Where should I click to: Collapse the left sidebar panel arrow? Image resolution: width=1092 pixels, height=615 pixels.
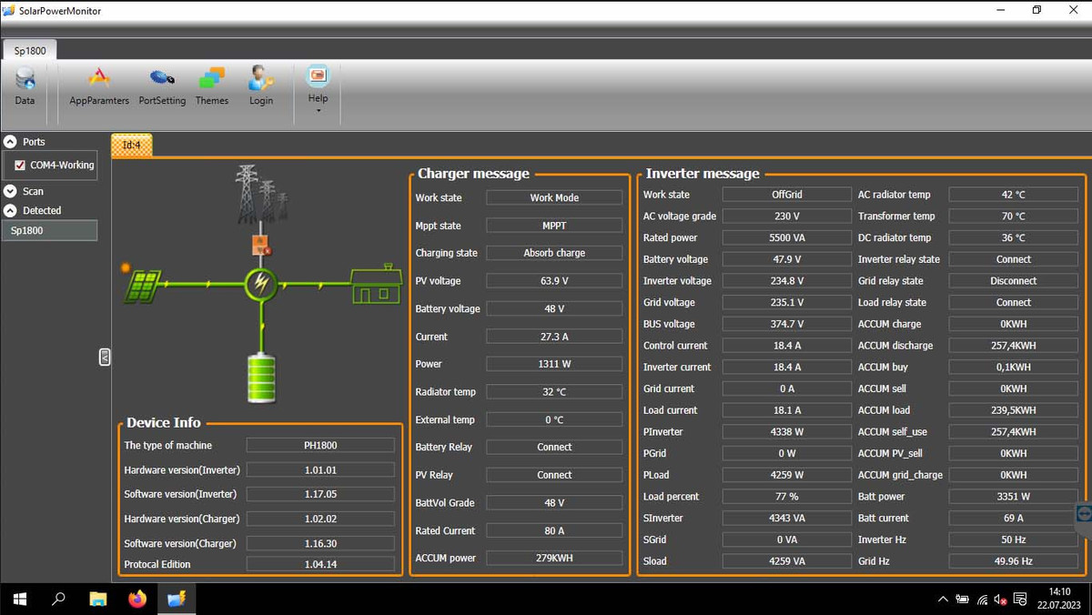(x=105, y=358)
